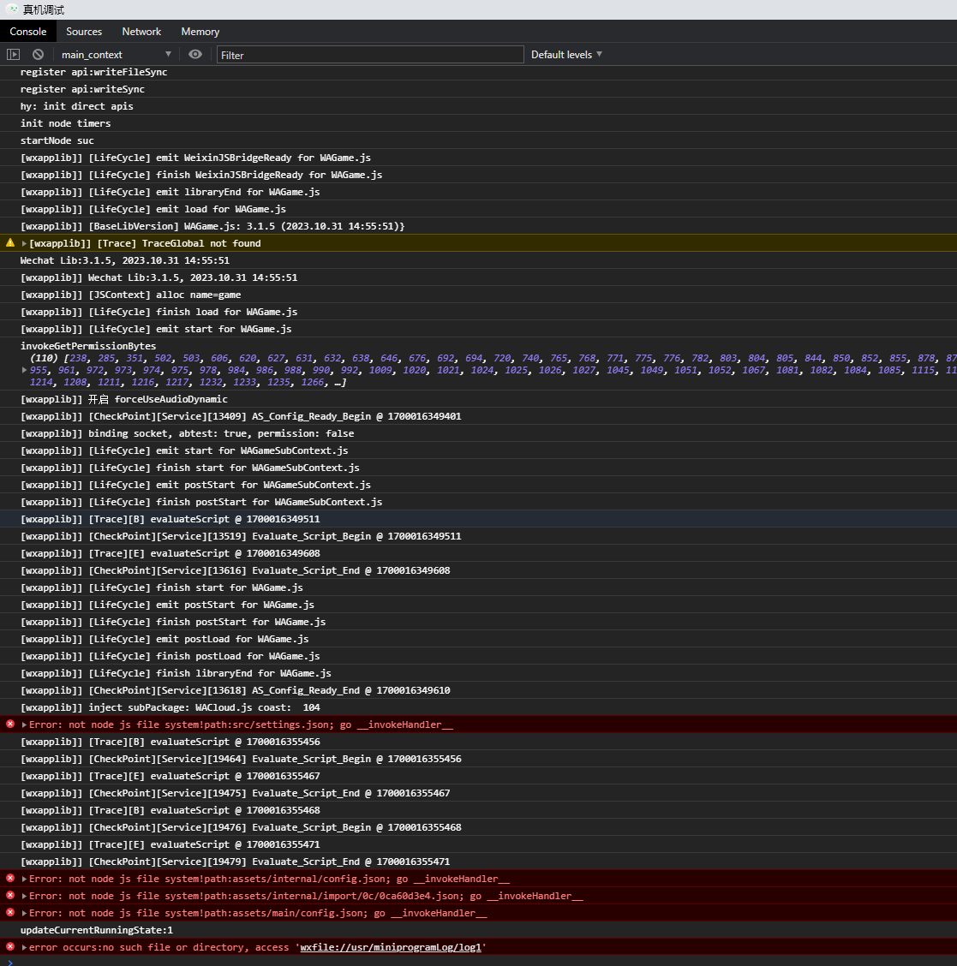This screenshot has width=957, height=966.
Task: Toggle the live expression eye icon
Action: tap(194, 54)
